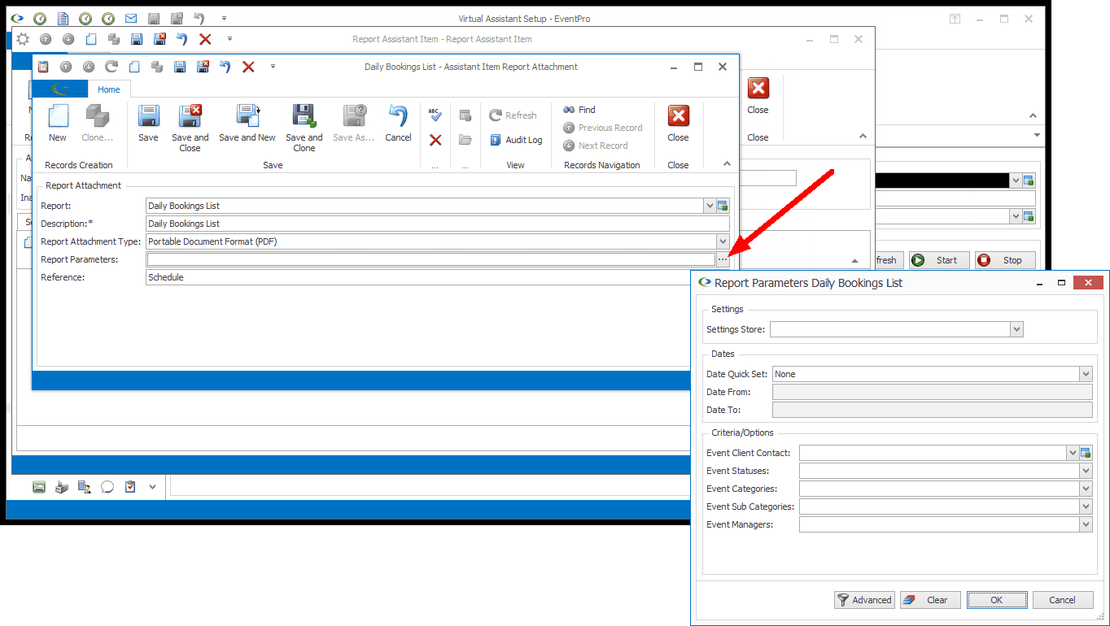Click the red X in Report Assistant Item quick toolbar
The height and width of the screenshot is (626, 1110).
point(205,38)
